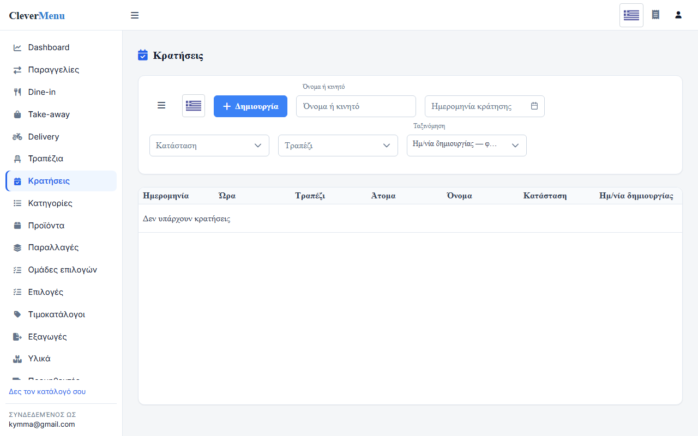Open calendar picker in Ημερομηνία κράτησης field

[534, 106]
